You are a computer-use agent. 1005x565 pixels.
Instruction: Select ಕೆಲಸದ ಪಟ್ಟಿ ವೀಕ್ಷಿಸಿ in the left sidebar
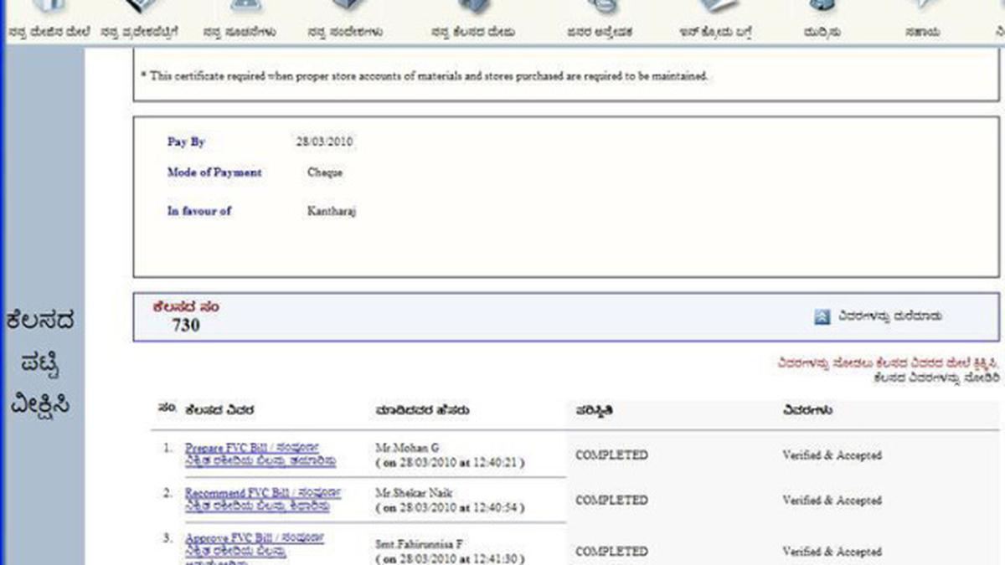click(42, 362)
